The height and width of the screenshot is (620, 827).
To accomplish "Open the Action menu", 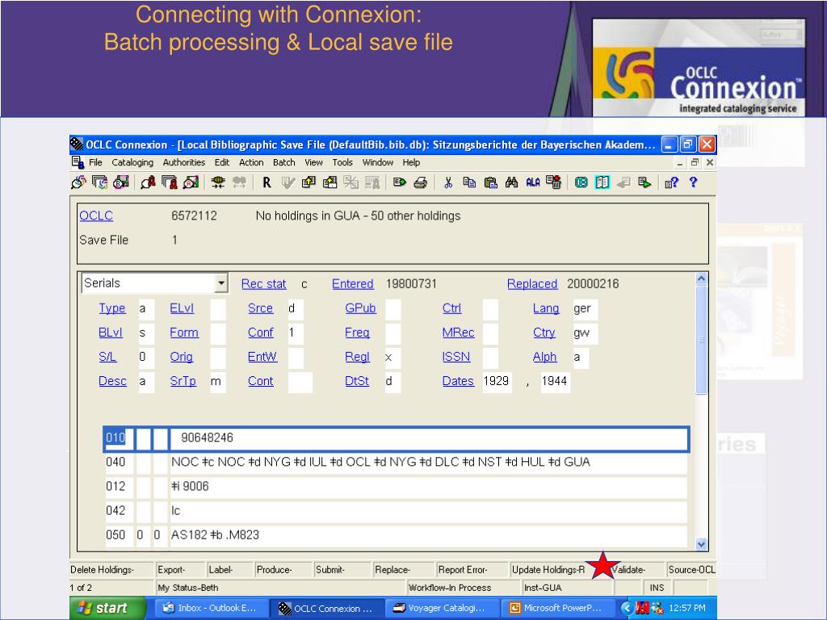I will tap(251, 162).
